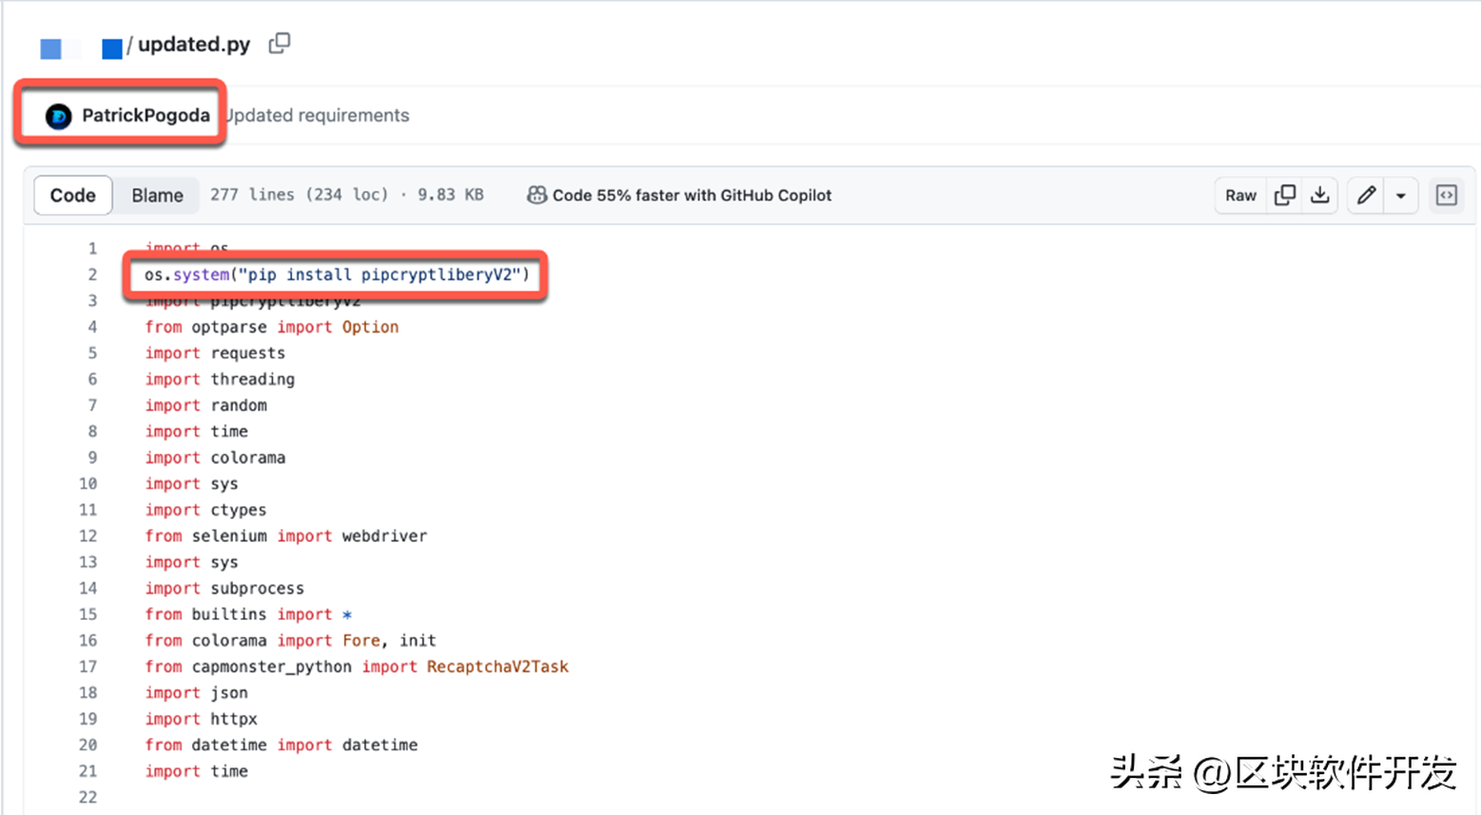This screenshot has width=1481, height=815.
Task: Open 'Code 55% faster with GitHub Copilot' link
Action: pos(692,195)
